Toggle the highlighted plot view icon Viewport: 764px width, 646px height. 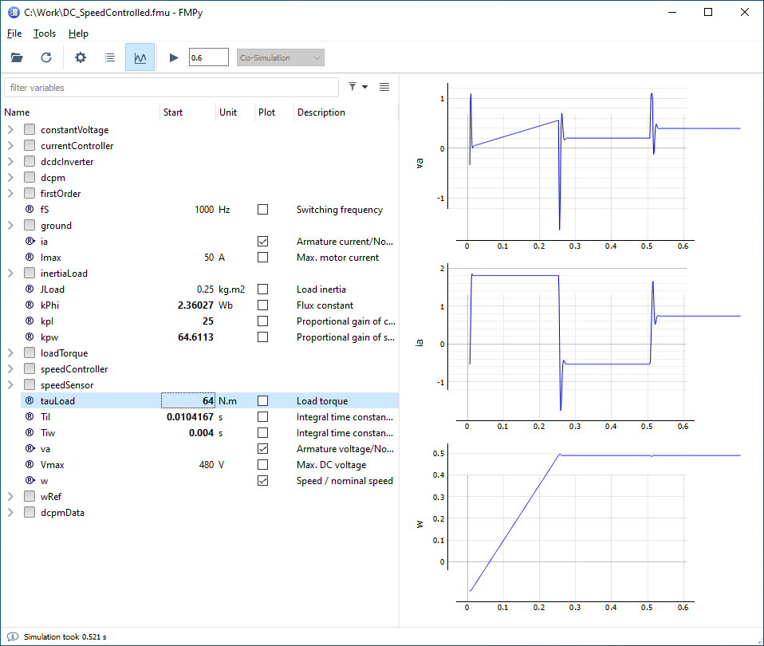[140, 57]
